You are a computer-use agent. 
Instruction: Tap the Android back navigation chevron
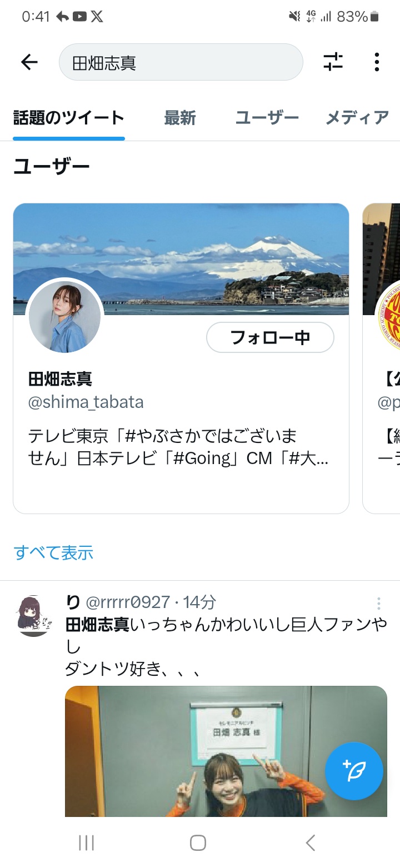pyautogui.click(x=311, y=843)
